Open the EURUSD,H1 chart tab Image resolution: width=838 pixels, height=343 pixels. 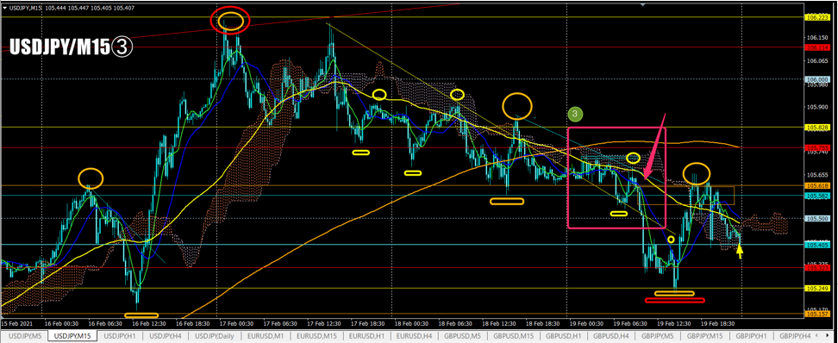click(366, 335)
